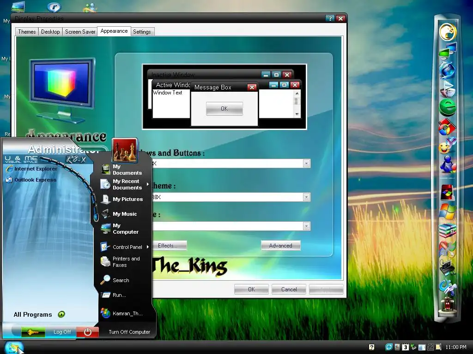Click the Start orb on the taskbar

(14, 347)
